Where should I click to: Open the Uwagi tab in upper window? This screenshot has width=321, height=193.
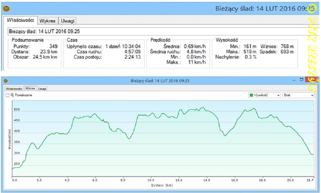tap(68, 21)
